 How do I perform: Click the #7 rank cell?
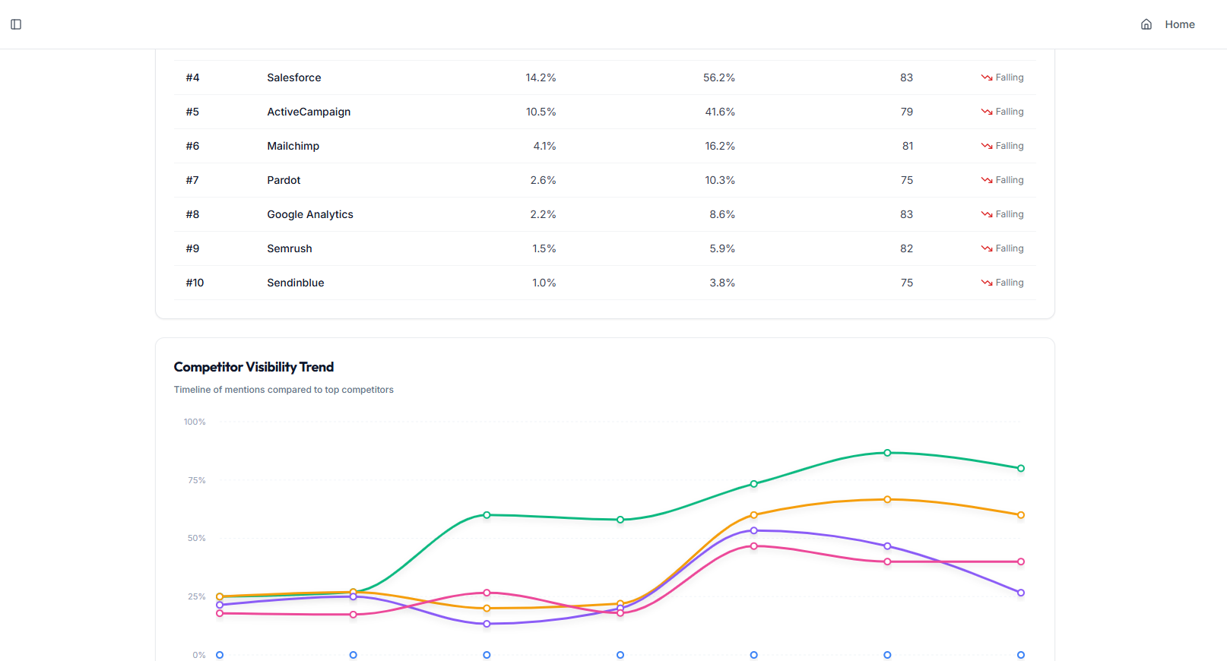coord(192,180)
